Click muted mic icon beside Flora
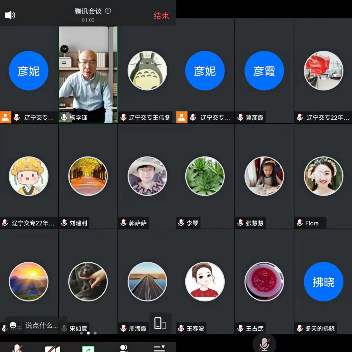 [300, 223]
